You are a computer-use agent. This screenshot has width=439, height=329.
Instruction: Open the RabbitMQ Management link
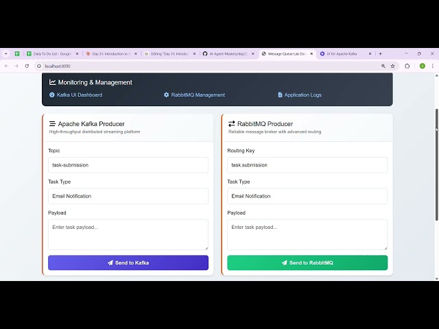194,95
